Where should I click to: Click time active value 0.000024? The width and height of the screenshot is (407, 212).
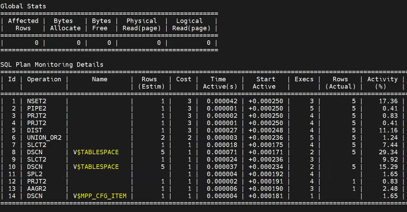click(222, 159)
